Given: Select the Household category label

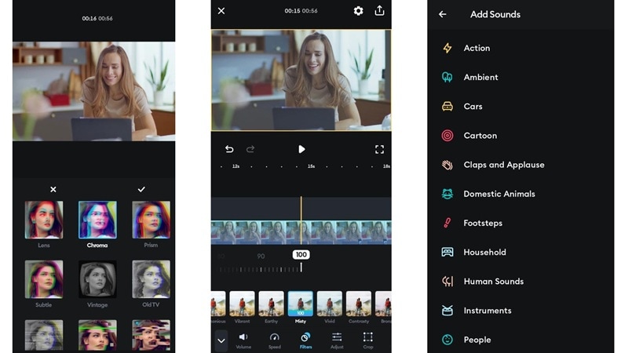Looking at the screenshot, I should [484, 252].
